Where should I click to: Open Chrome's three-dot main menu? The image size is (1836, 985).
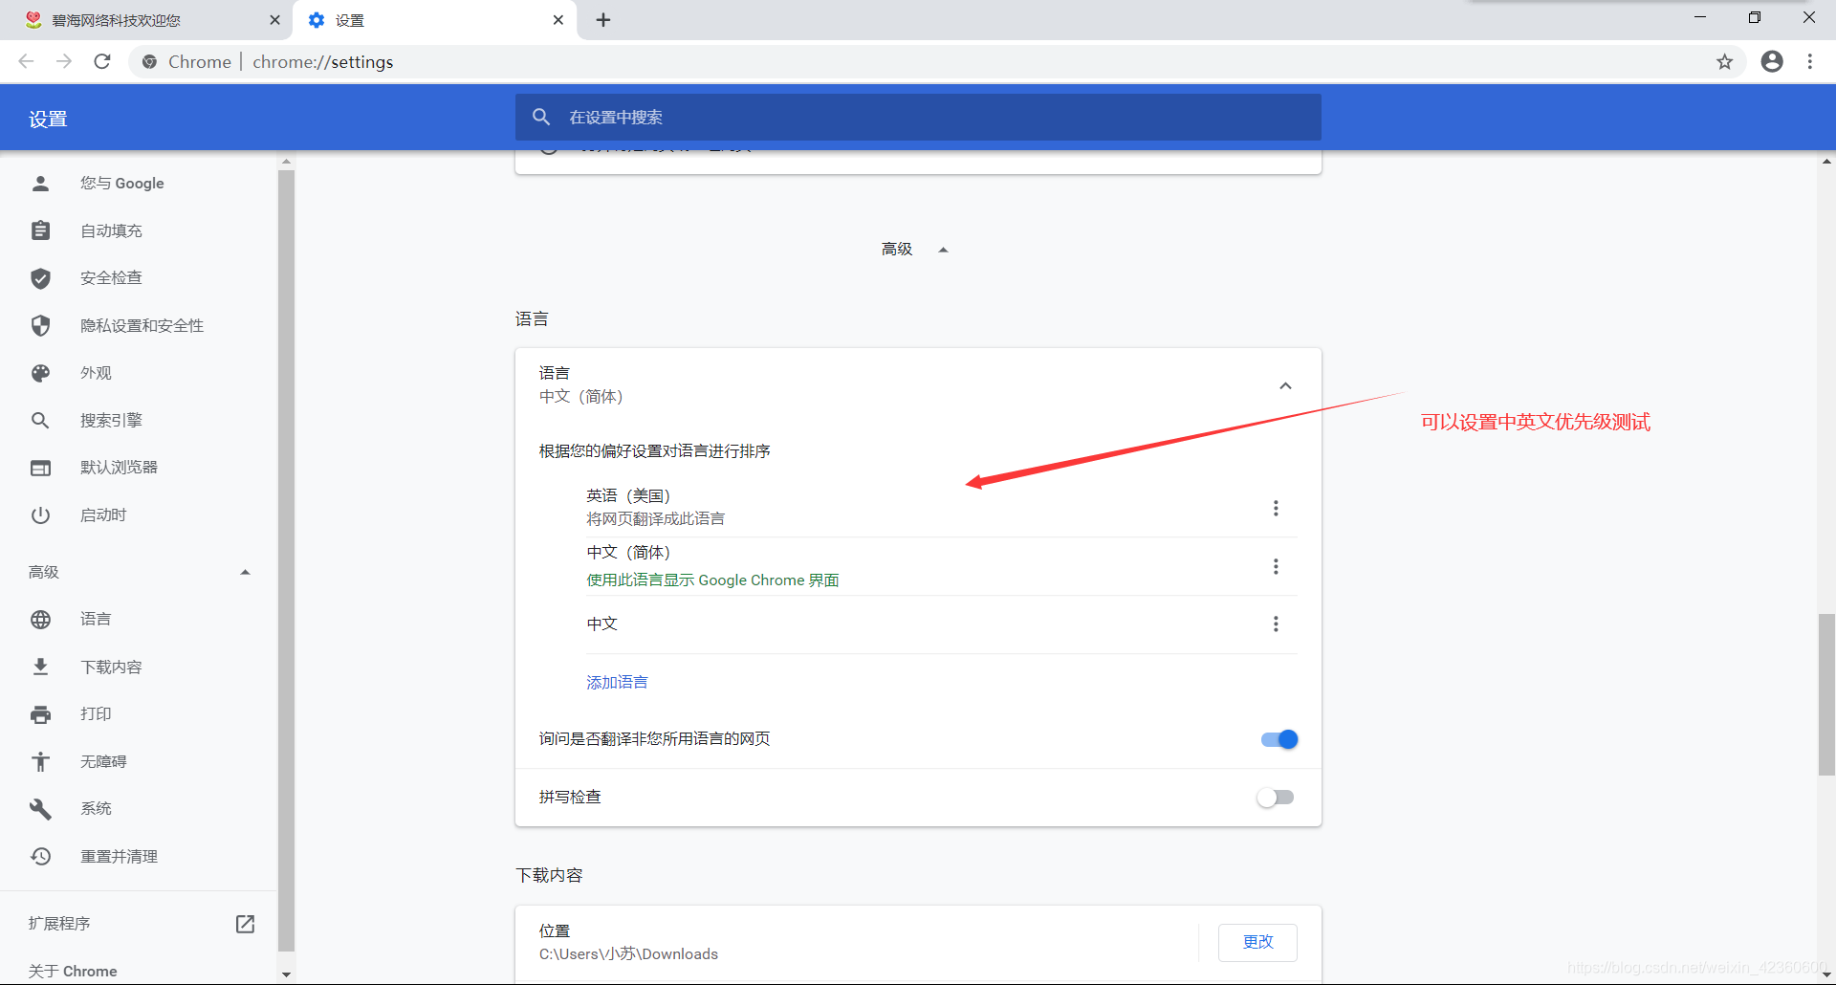tap(1810, 62)
